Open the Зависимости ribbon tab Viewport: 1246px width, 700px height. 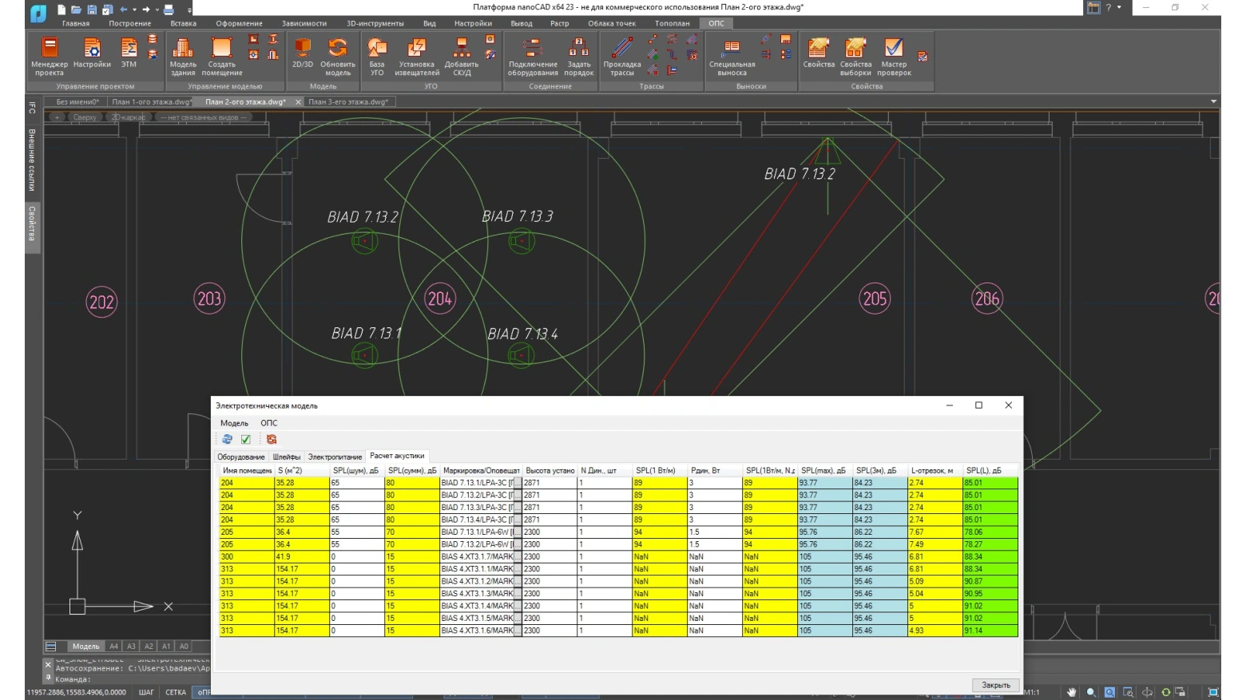pos(304,23)
